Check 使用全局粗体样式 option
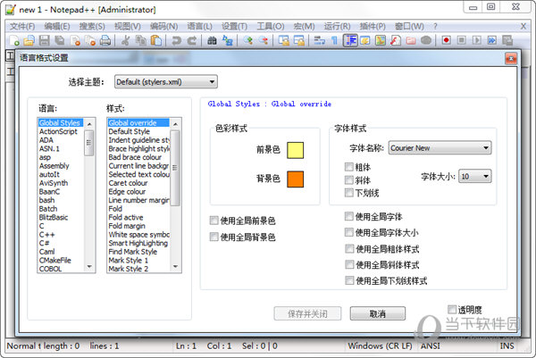 coord(349,249)
